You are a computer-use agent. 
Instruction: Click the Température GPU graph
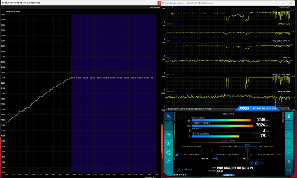227,49
